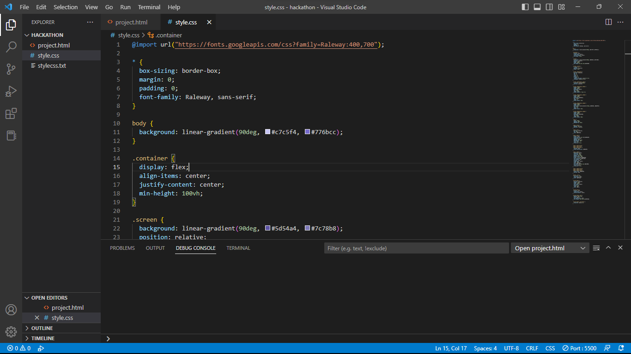Click the Accounts icon

pos(11,310)
